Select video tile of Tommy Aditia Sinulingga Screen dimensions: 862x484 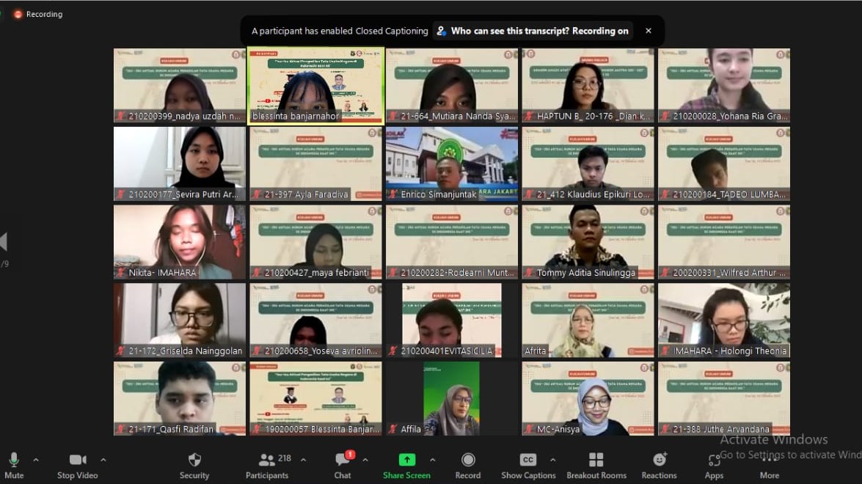[x=588, y=242]
